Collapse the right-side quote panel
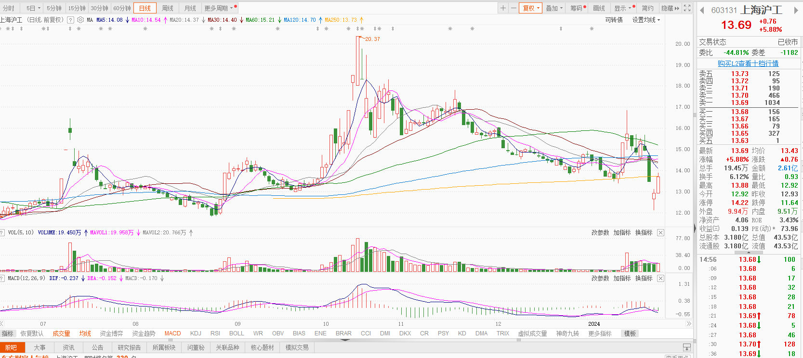The width and height of the screenshot is (803, 358). pos(695,228)
